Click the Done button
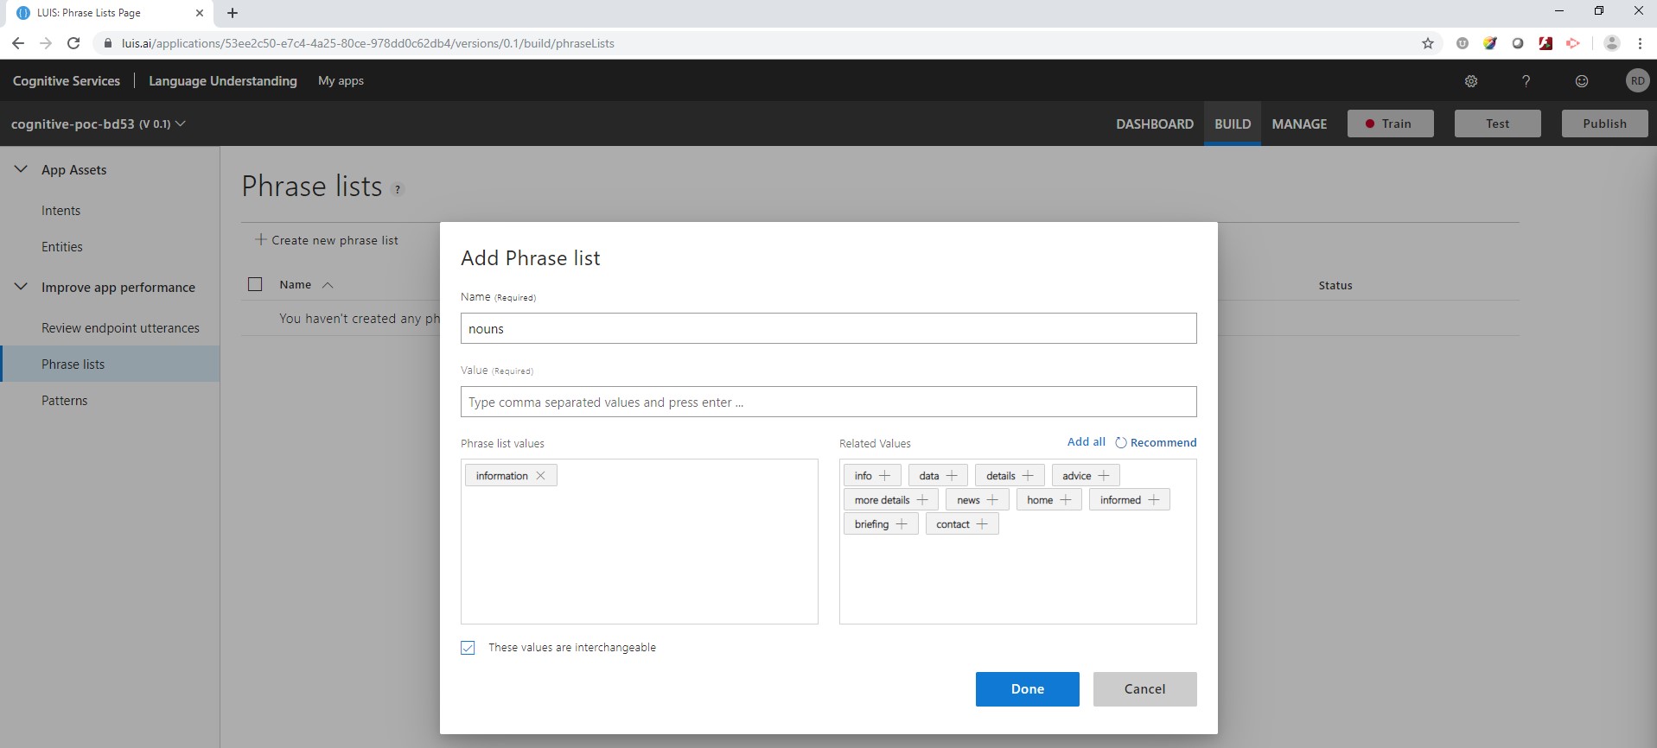The height and width of the screenshot is (748, 1657). point(1027,689)
